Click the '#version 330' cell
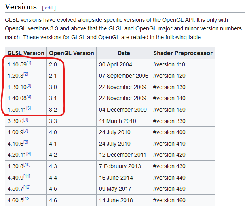This screenshot has height=210, width=247. pyautogui.click(x=183, y=121)
